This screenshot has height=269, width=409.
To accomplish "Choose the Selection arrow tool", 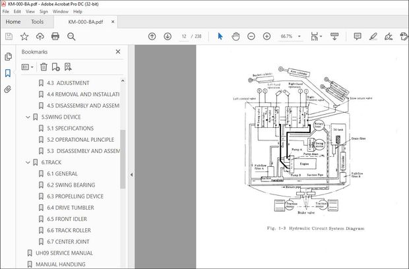I will (220, 36).
